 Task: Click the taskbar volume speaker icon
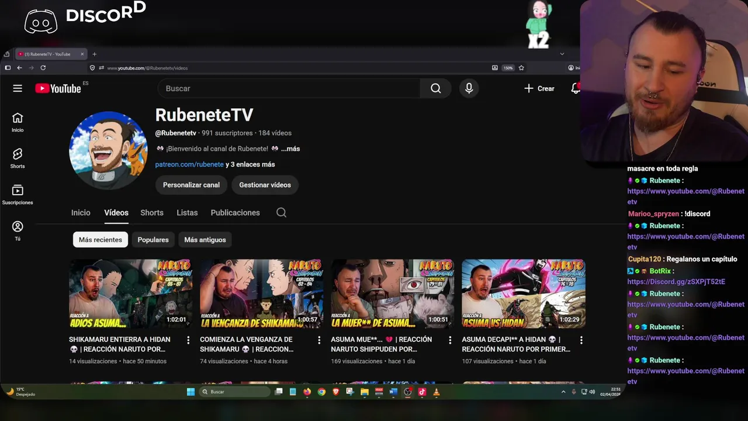click(x=592, y=392)
